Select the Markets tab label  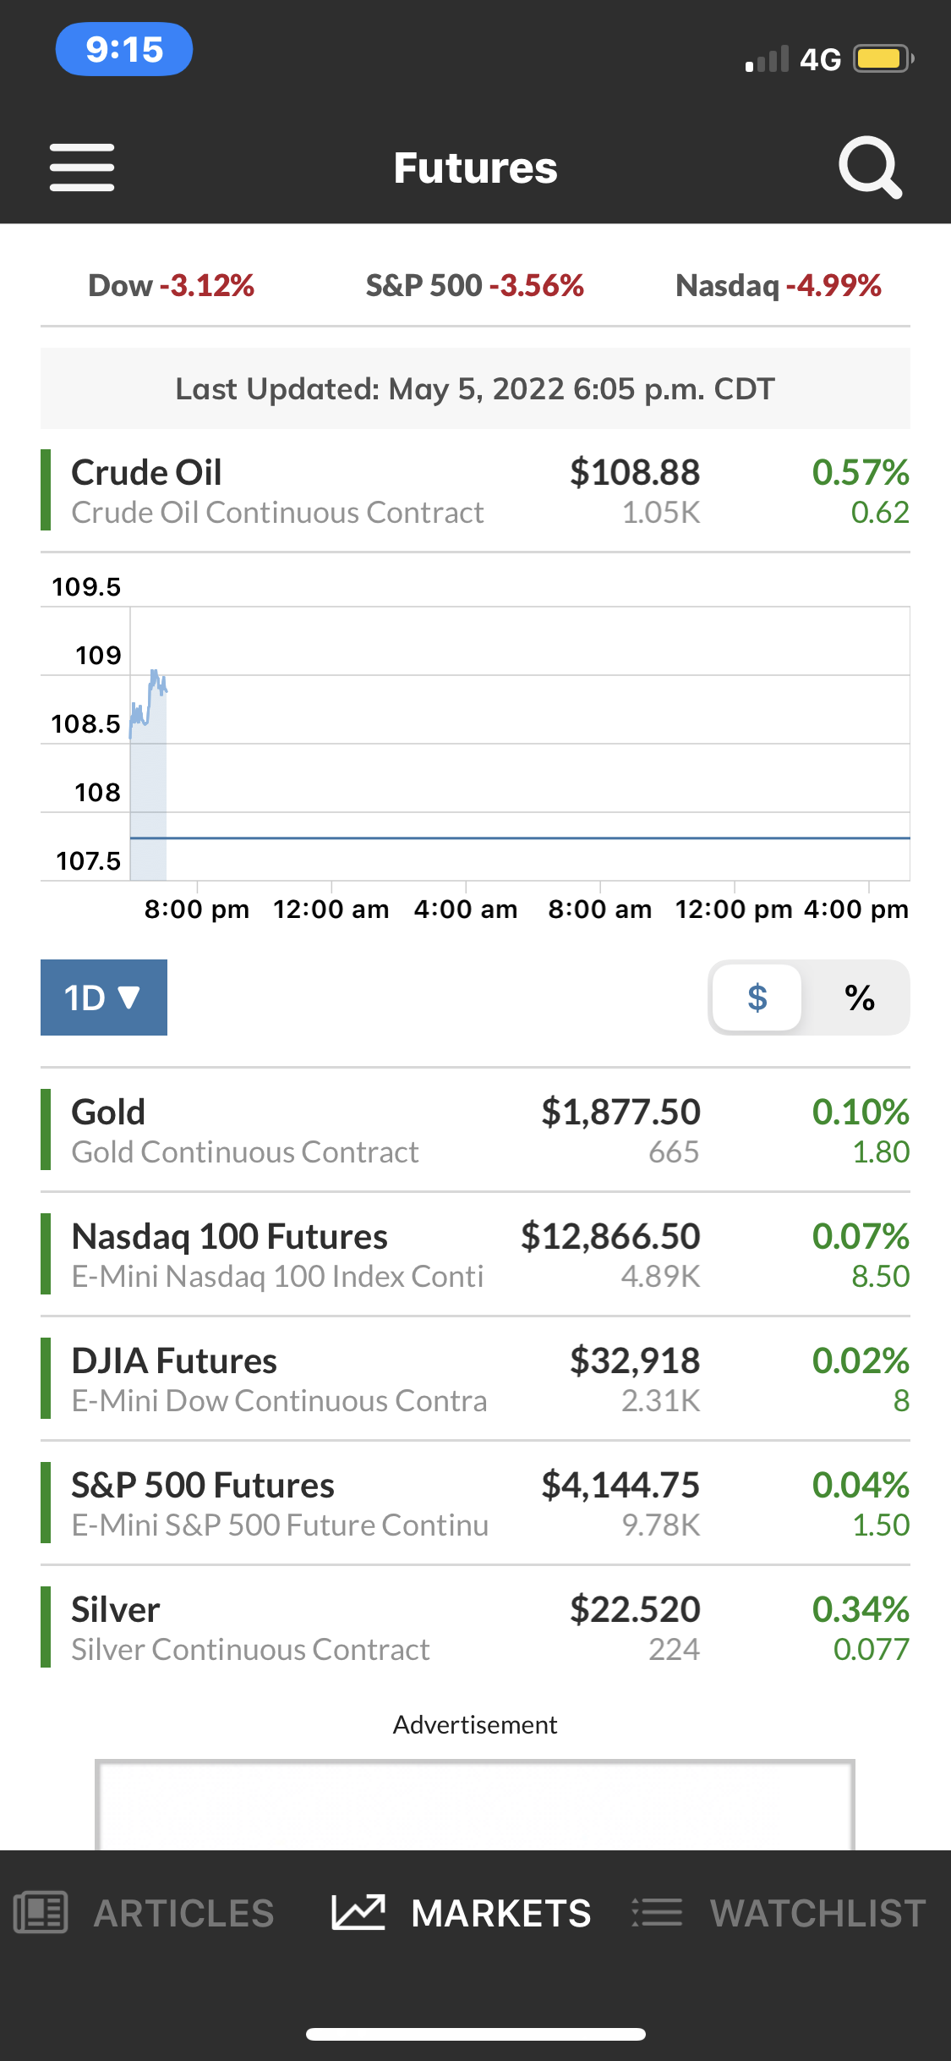point(501,1913)
